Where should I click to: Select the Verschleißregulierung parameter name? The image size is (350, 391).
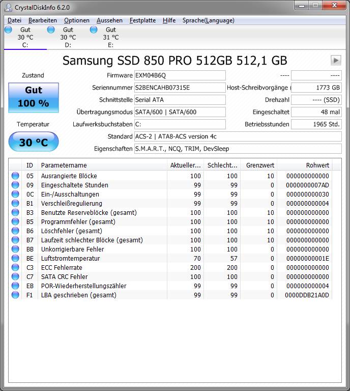pyautogui.click(x=72, y=204)
